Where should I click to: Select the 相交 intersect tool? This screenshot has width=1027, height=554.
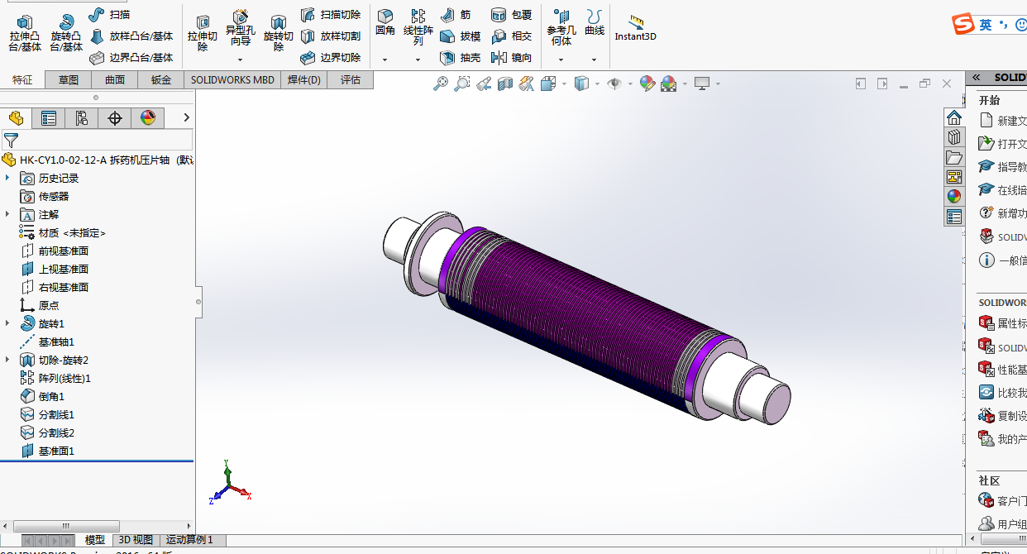click(x=511, y=36)
